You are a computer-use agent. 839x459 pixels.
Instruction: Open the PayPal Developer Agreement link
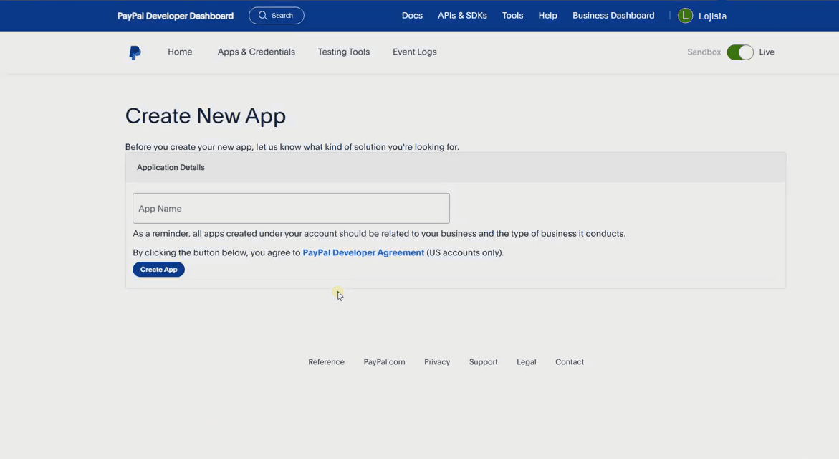click(363, 252)
